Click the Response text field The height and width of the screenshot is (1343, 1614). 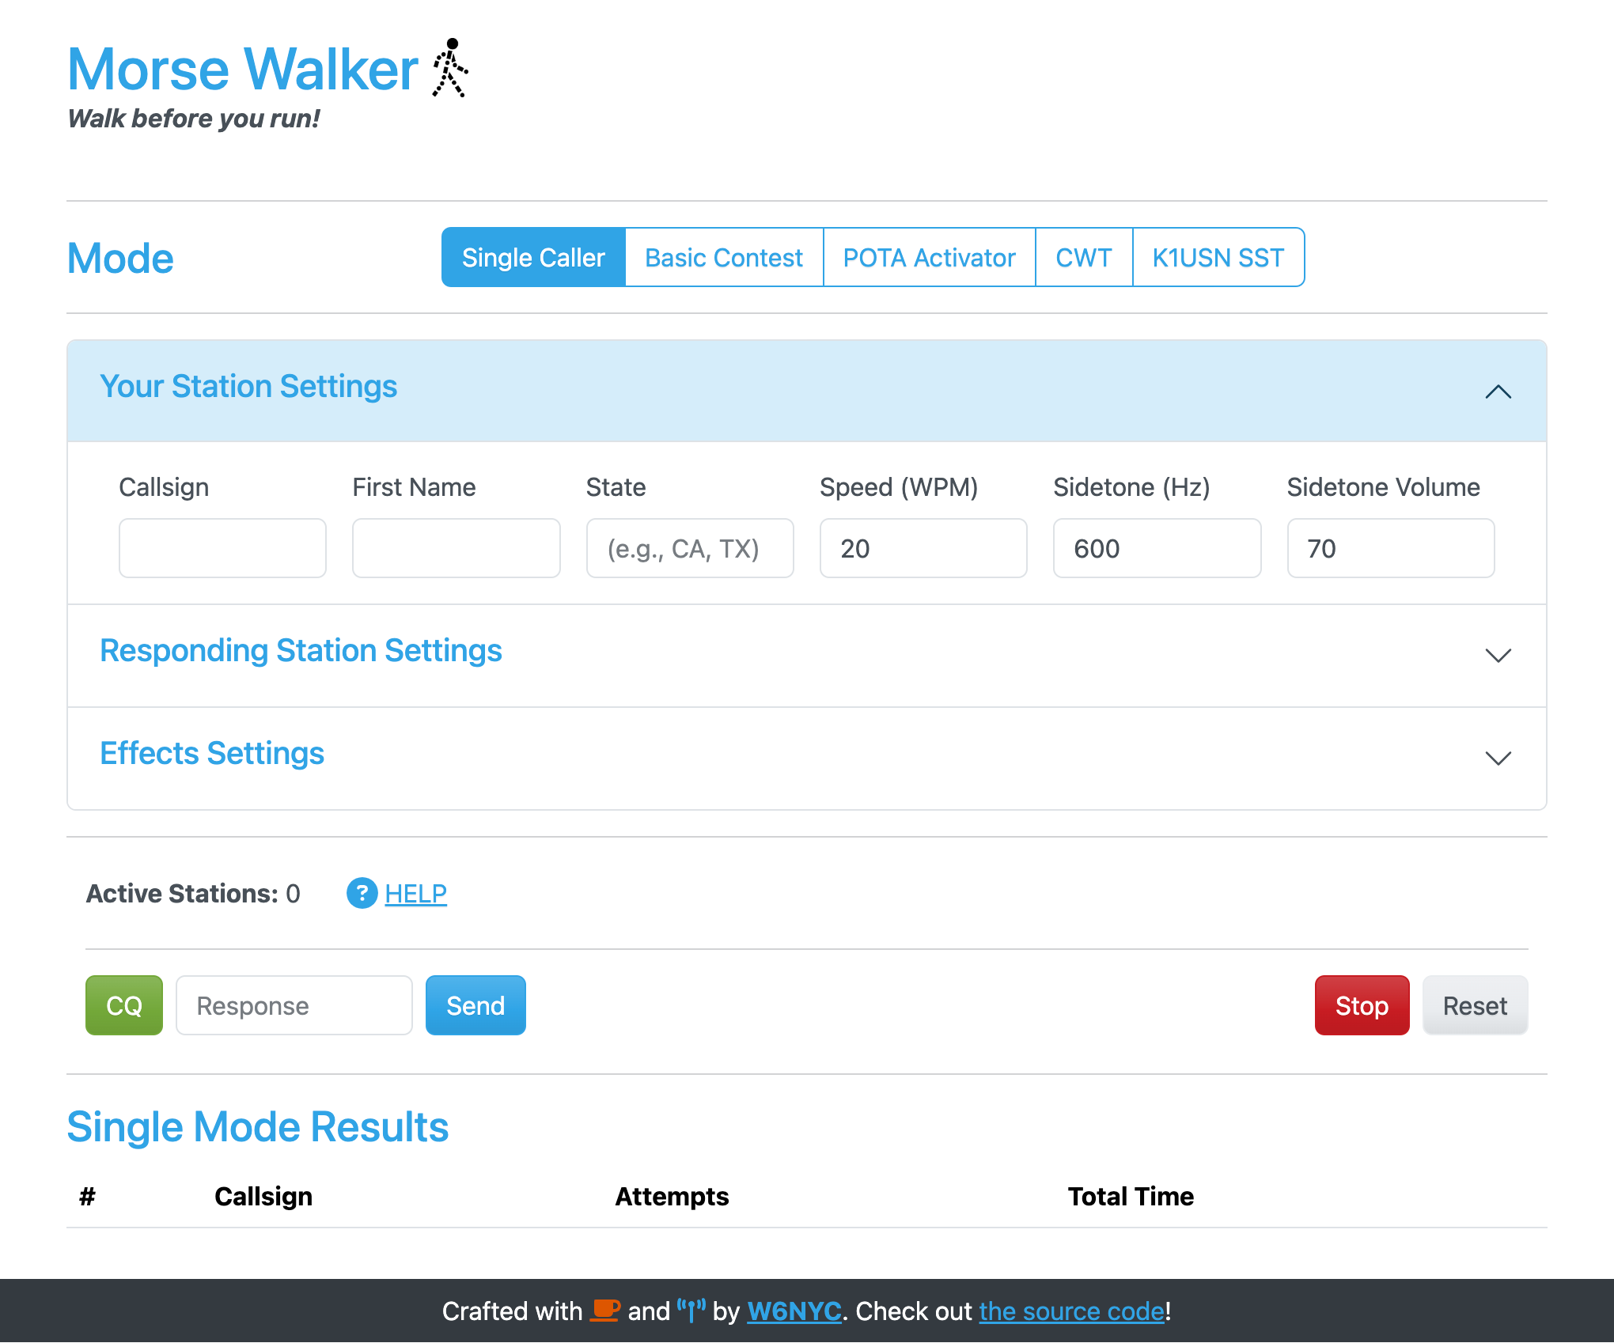coord(294,1005)
